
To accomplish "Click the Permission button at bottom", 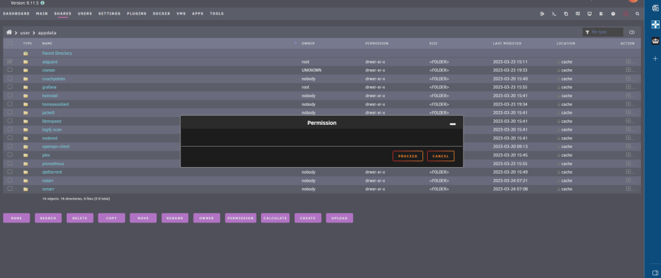I will 241,218.
